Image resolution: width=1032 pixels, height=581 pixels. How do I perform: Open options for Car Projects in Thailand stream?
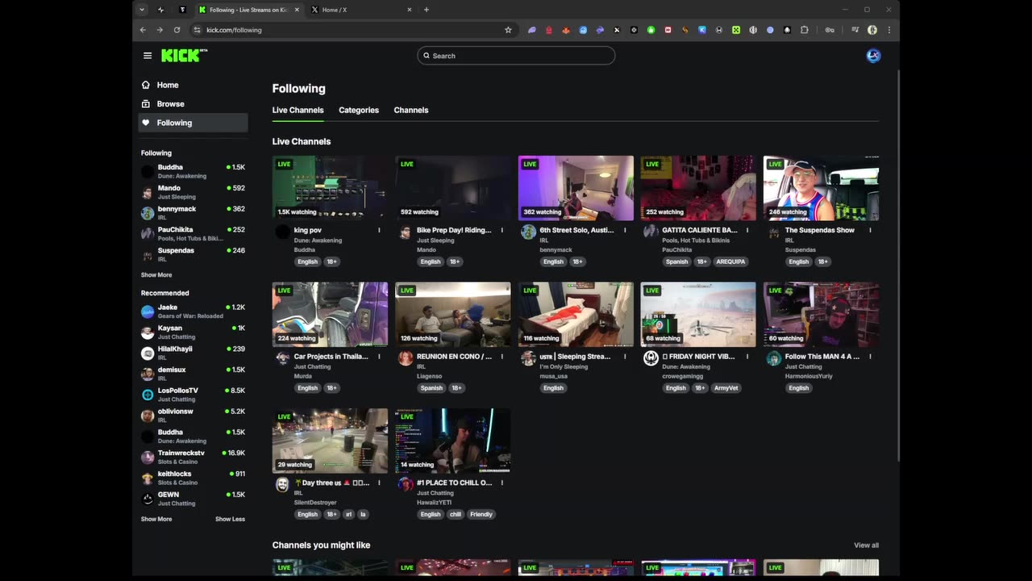379,356
